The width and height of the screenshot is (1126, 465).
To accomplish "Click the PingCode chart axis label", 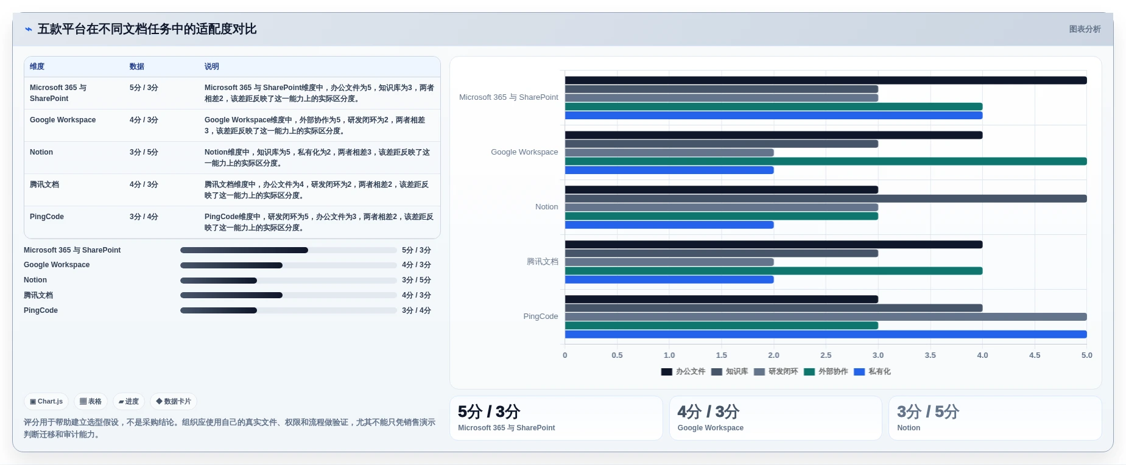I will click(541, 316).
